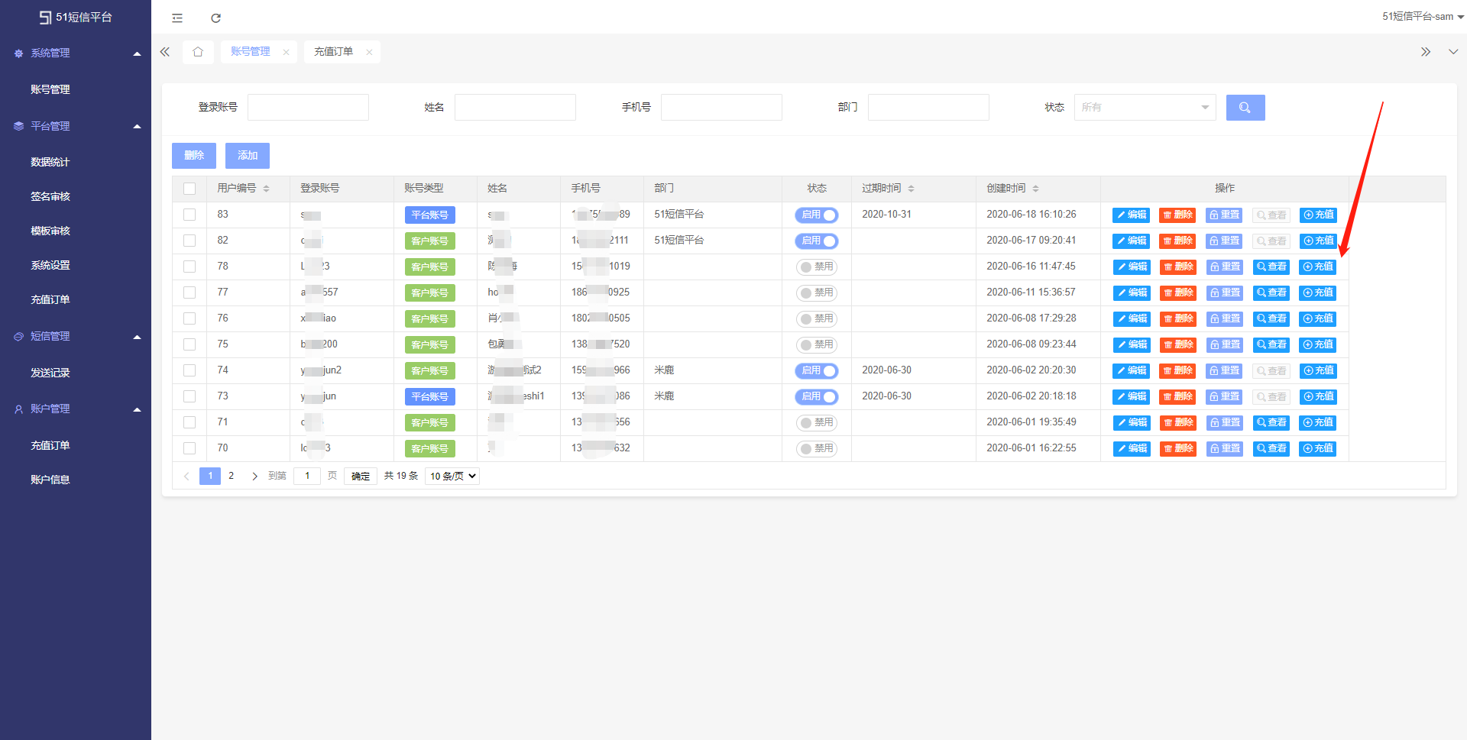Reset user 73 with 重置 button
This screenshot has width=1467, height=740.
coord(1224,397)
